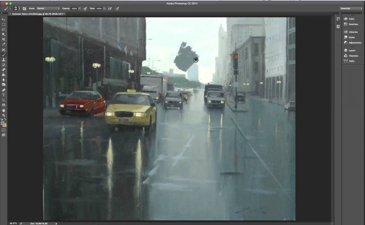Select the Move tool

tap(4, 19)
